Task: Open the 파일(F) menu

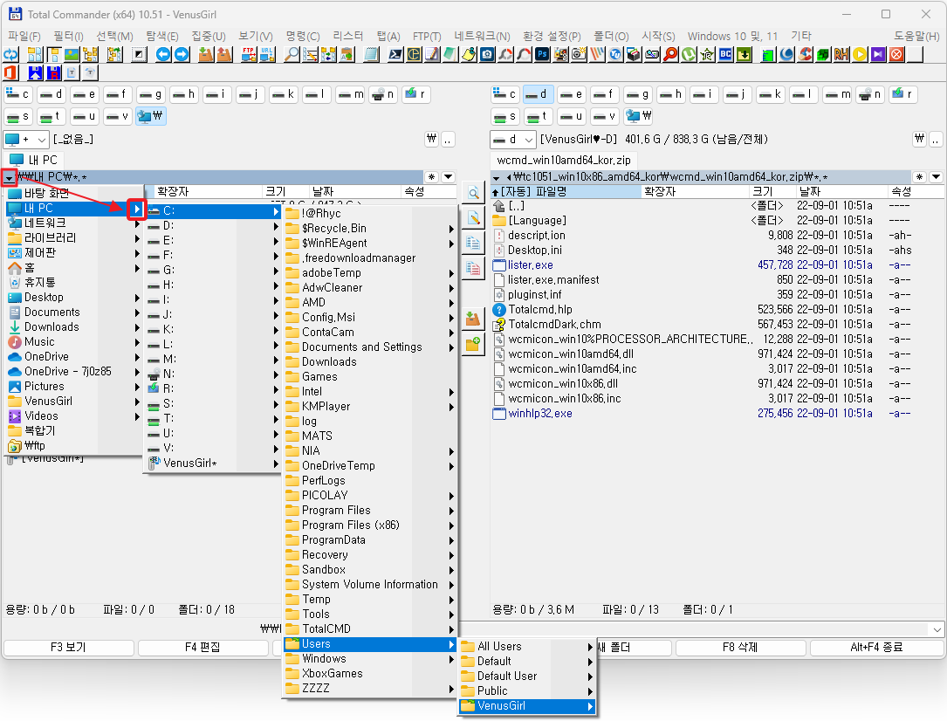Action: click(x=24, y=37)
